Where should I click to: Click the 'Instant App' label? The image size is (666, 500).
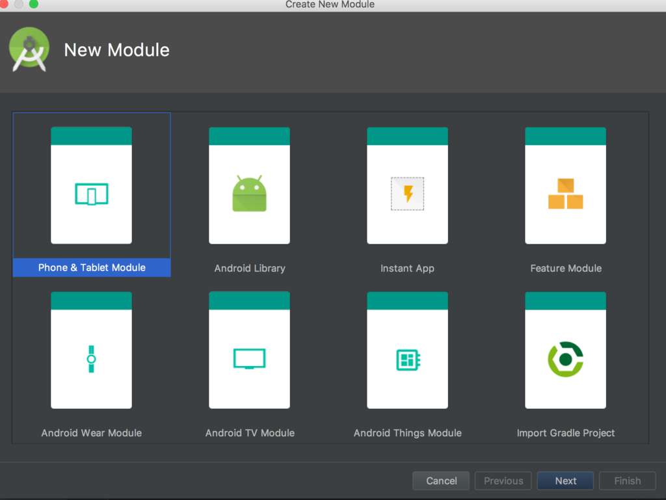pos(407,269)
